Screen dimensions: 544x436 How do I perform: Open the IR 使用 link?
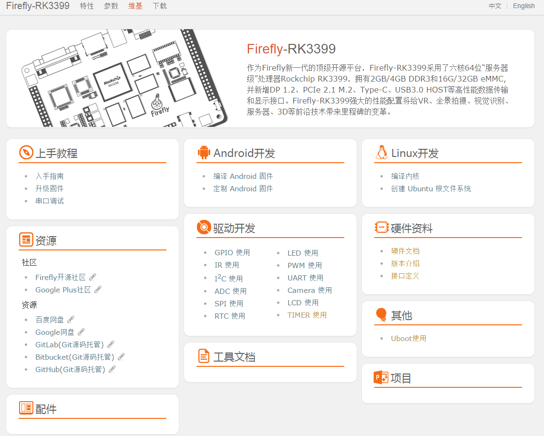[x=227, y=265]
